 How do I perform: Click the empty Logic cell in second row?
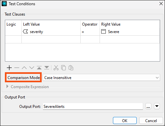pyautogui.click(x=13, y=40)
